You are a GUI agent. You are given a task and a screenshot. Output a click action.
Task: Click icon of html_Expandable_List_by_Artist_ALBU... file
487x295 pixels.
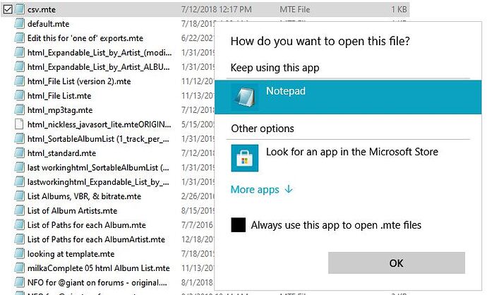pos(20,67)
